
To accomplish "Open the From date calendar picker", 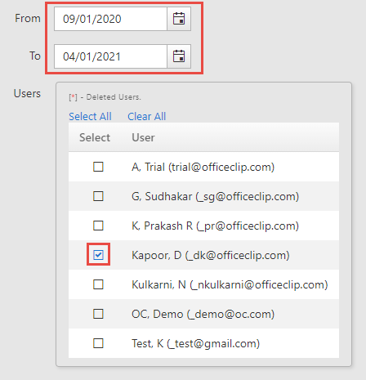I will tap(179, 19).
